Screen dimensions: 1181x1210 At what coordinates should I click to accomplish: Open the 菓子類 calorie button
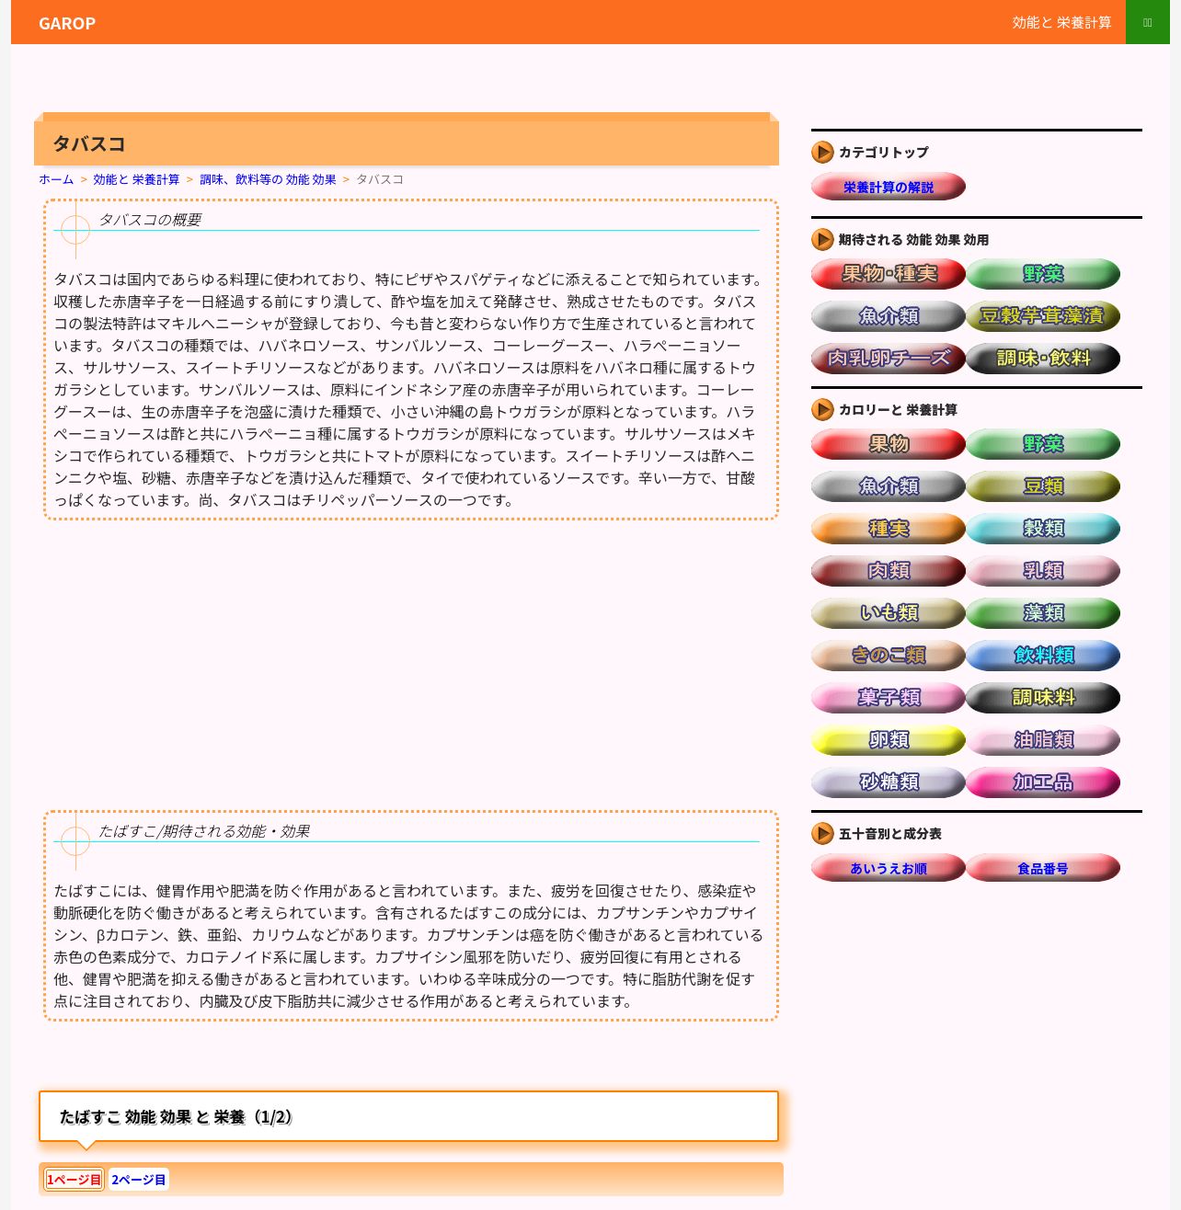click(889, 698)
